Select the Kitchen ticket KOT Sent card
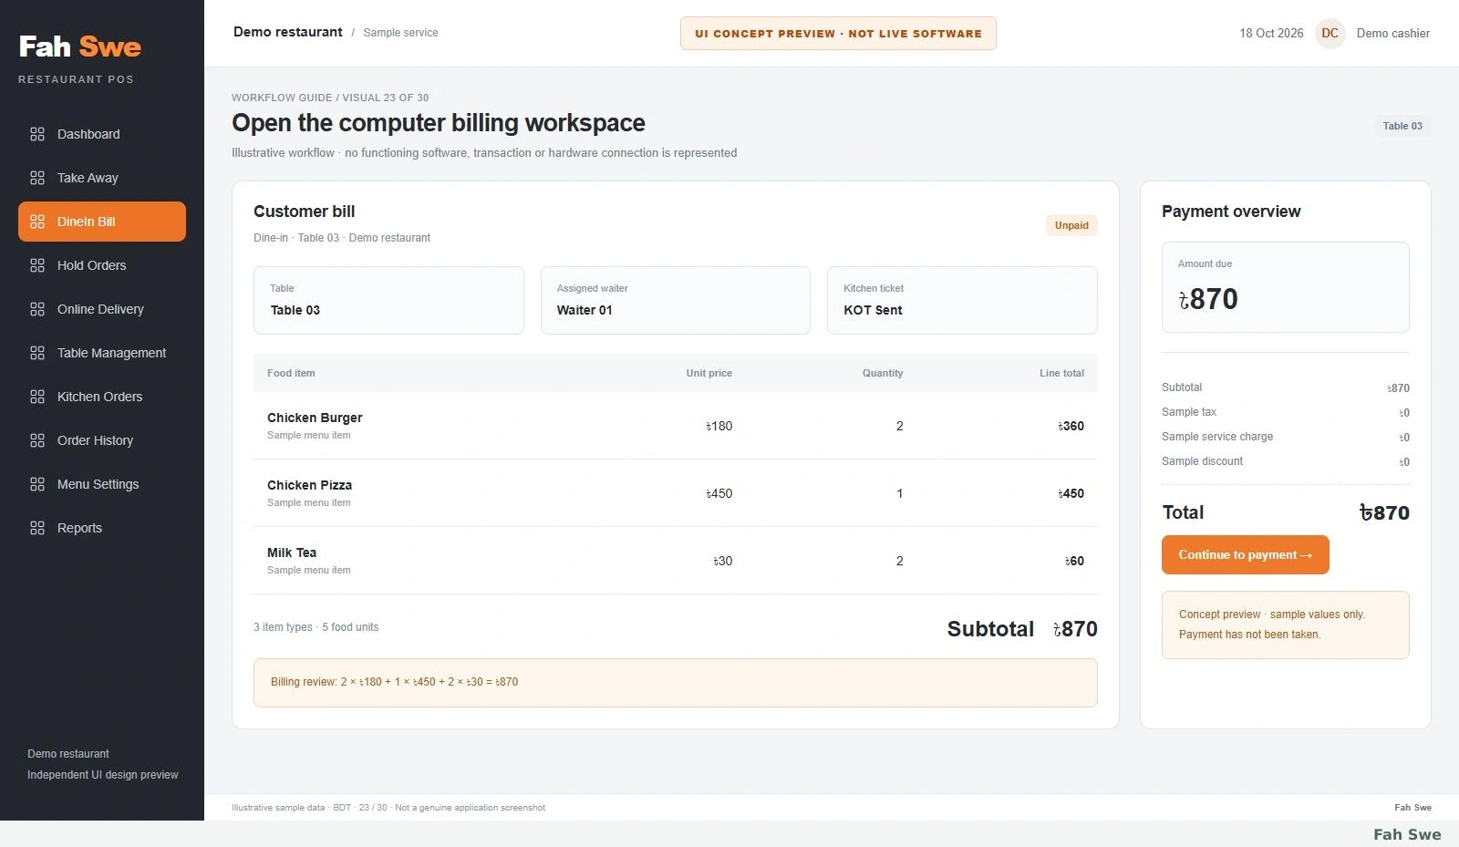This screenshot has width=1459, height=847. [x=962, y=300]
